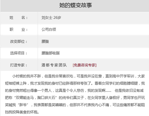Screen dimensions: 149x116
Task: Open the 免费咨询专家 link
Action: tap(85, 65)
